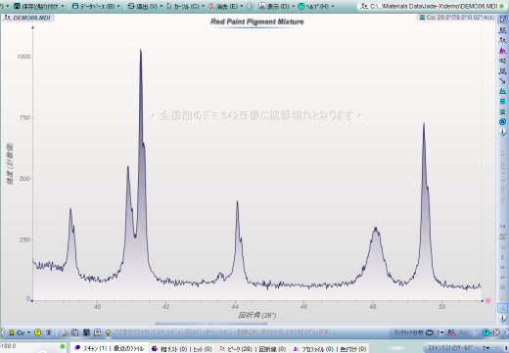
Task: Expand the カーソル (C) dropdown arrow
Action: (203, 6)
